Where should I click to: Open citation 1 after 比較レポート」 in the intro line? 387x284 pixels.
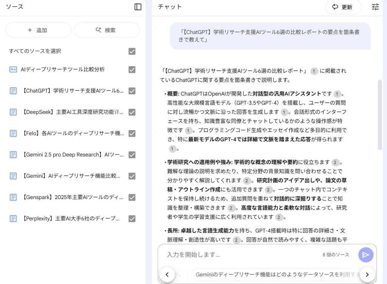pos(314,71)
